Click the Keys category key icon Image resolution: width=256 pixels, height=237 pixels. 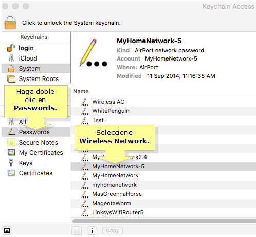point(11,163)
